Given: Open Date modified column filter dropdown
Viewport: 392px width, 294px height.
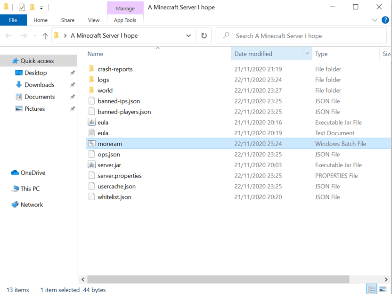Looking at the screenshot, I should point(308,54).
